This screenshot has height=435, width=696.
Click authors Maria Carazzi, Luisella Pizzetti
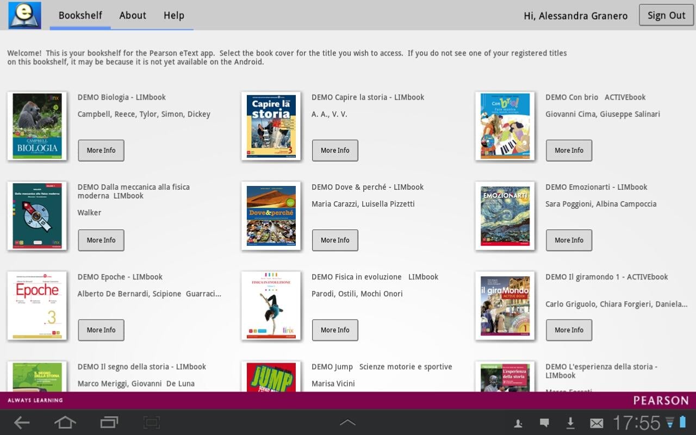(363, 204)
